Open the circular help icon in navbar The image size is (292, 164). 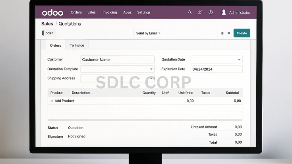211,12
